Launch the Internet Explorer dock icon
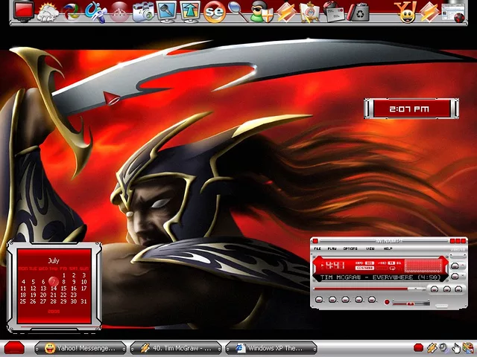 pos(72,11)
